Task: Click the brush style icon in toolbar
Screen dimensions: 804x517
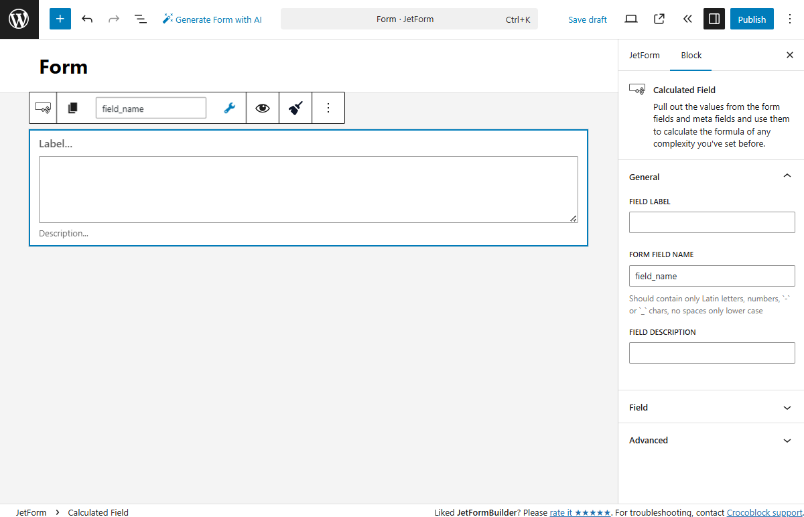Action: click(x=295, y=108)
